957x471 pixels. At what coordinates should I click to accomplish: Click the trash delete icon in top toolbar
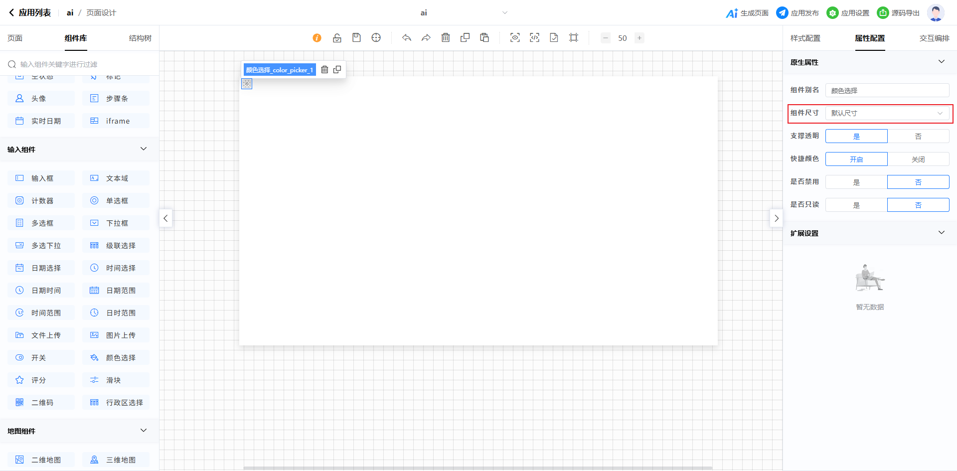click(446, 38)
